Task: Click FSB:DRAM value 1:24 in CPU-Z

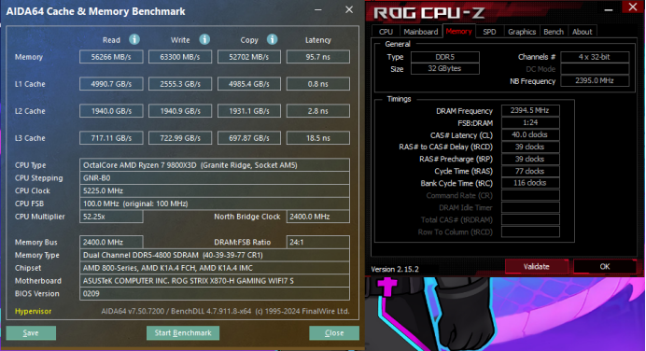Action: click(530, 122)
